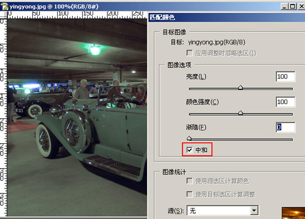305x219 pixels.
Task: Click the green ceiling lamp in the canvas
Action: (95, 50)
